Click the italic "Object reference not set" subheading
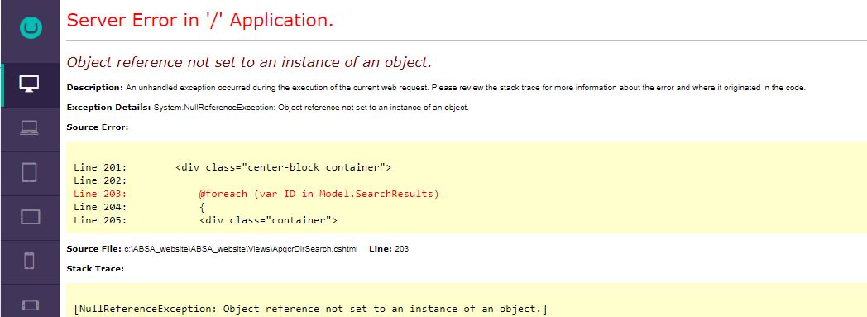The height and width of the screenshot is (317, 867). 249,63
